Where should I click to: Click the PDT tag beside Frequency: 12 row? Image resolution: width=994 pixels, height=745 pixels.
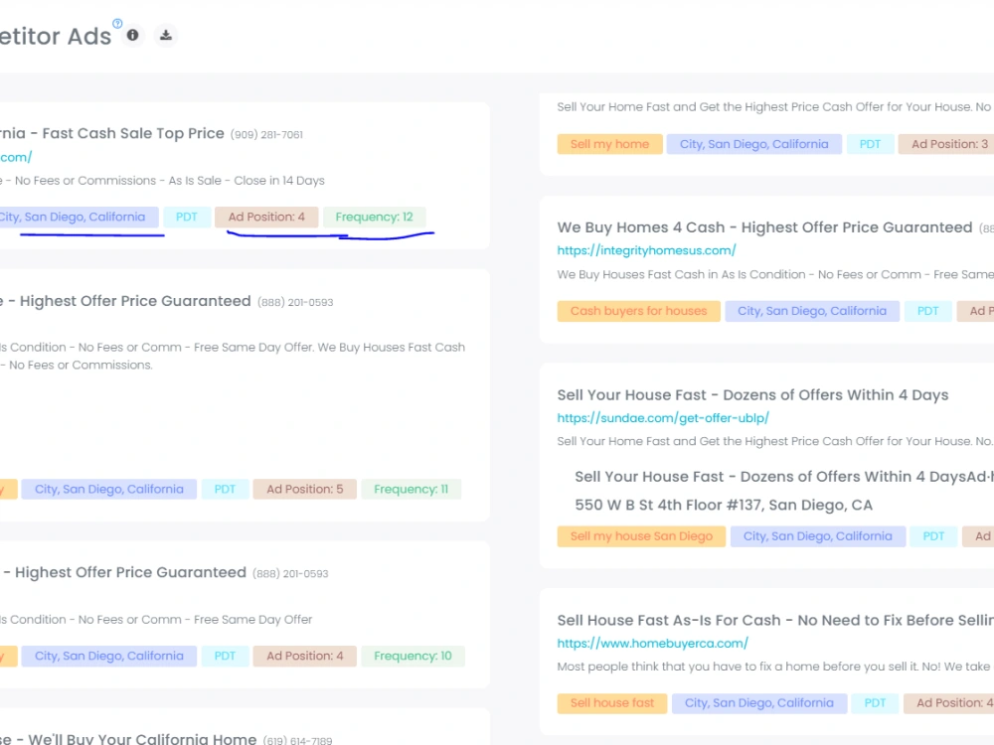[187, 217]
